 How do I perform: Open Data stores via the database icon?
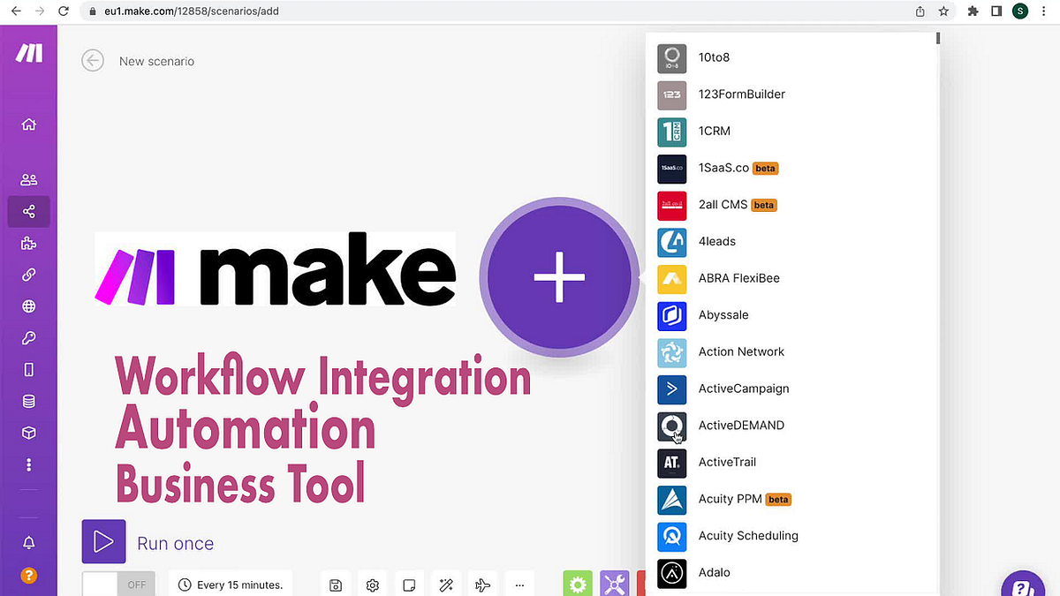coord(29,401)
